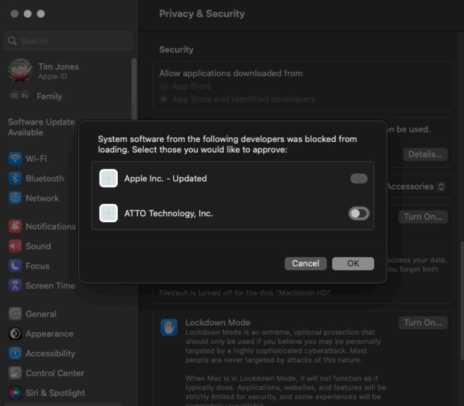Open Sound settings speaker icon
464x406 pixels.
15,246
